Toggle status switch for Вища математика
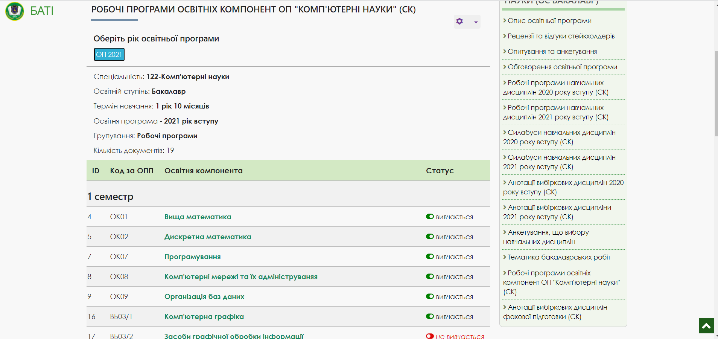 point(430,217)
